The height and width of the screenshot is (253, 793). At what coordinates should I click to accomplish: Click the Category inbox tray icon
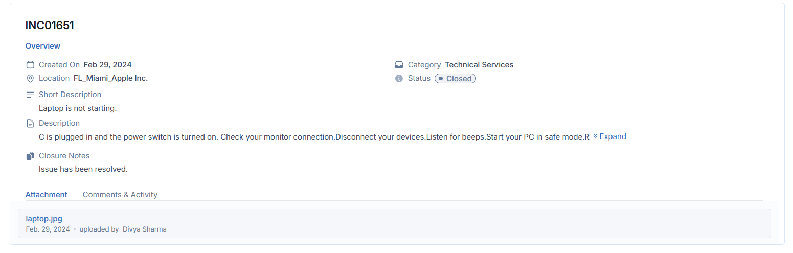click(x=399, y=65)
